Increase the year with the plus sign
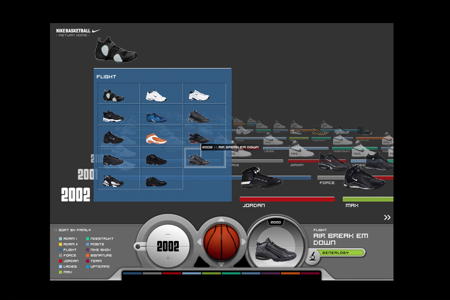The height and width of the screenshot is (300, 450). tap(168, 259)
